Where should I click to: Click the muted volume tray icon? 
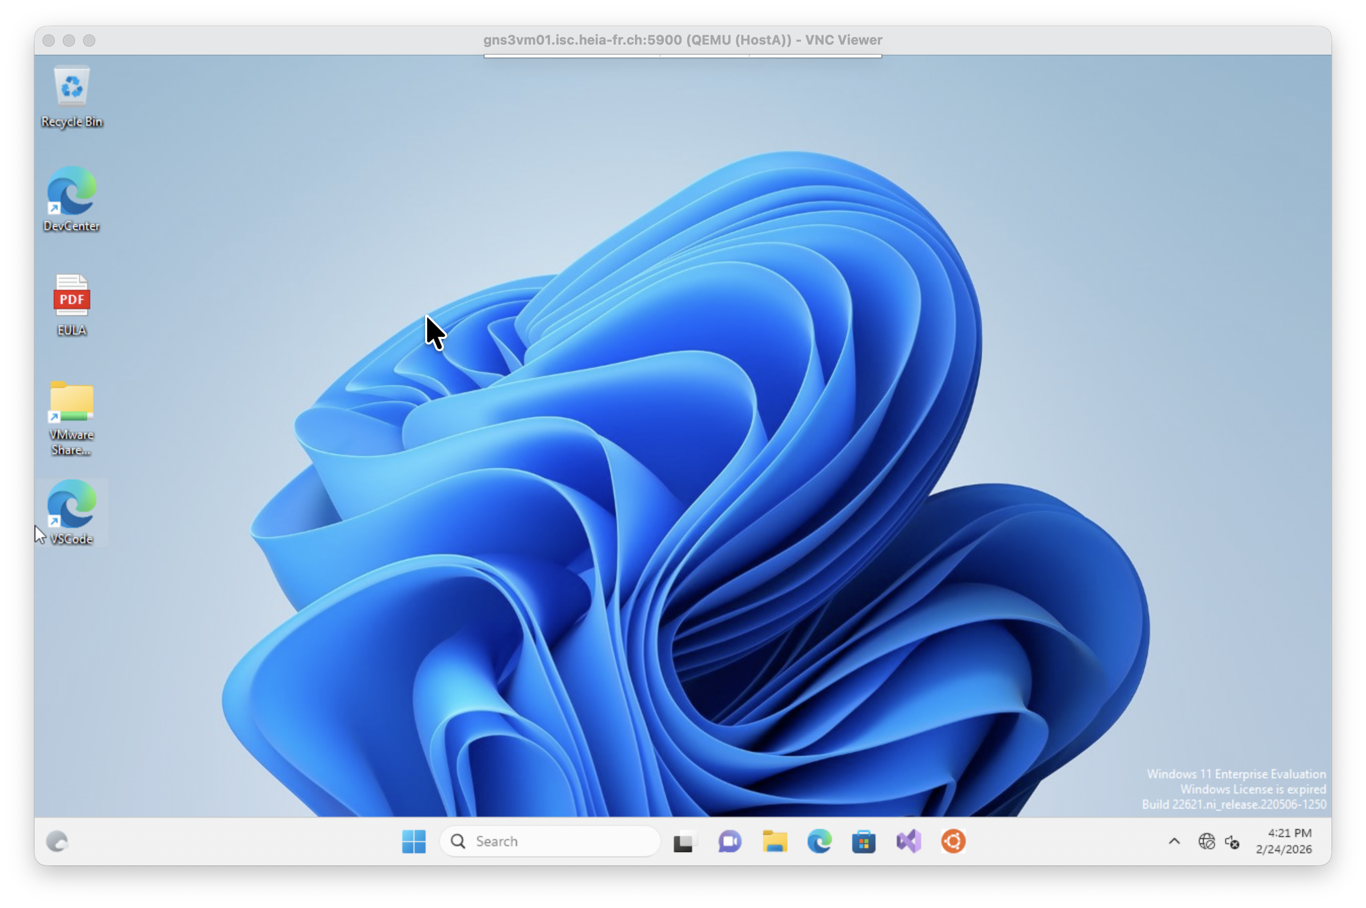pos(1232,842)
